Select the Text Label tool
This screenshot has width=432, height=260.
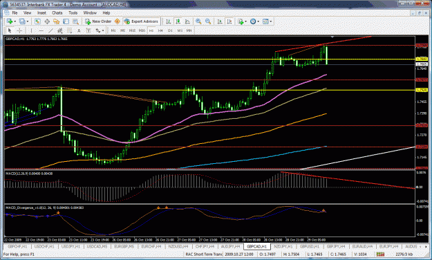coord(88,30)
